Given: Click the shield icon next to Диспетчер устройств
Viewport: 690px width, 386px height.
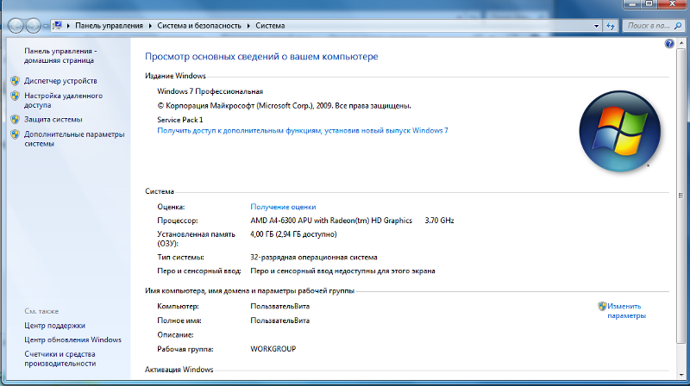Looking at the screenshot, I should pyautogui.click(x=15, y=81).
